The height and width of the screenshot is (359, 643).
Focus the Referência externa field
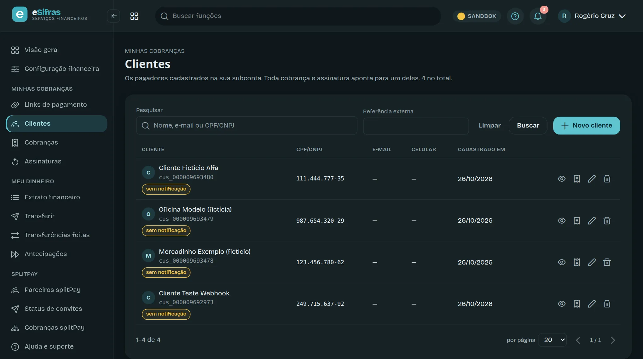pyautogui.click(x=416, y=126)
